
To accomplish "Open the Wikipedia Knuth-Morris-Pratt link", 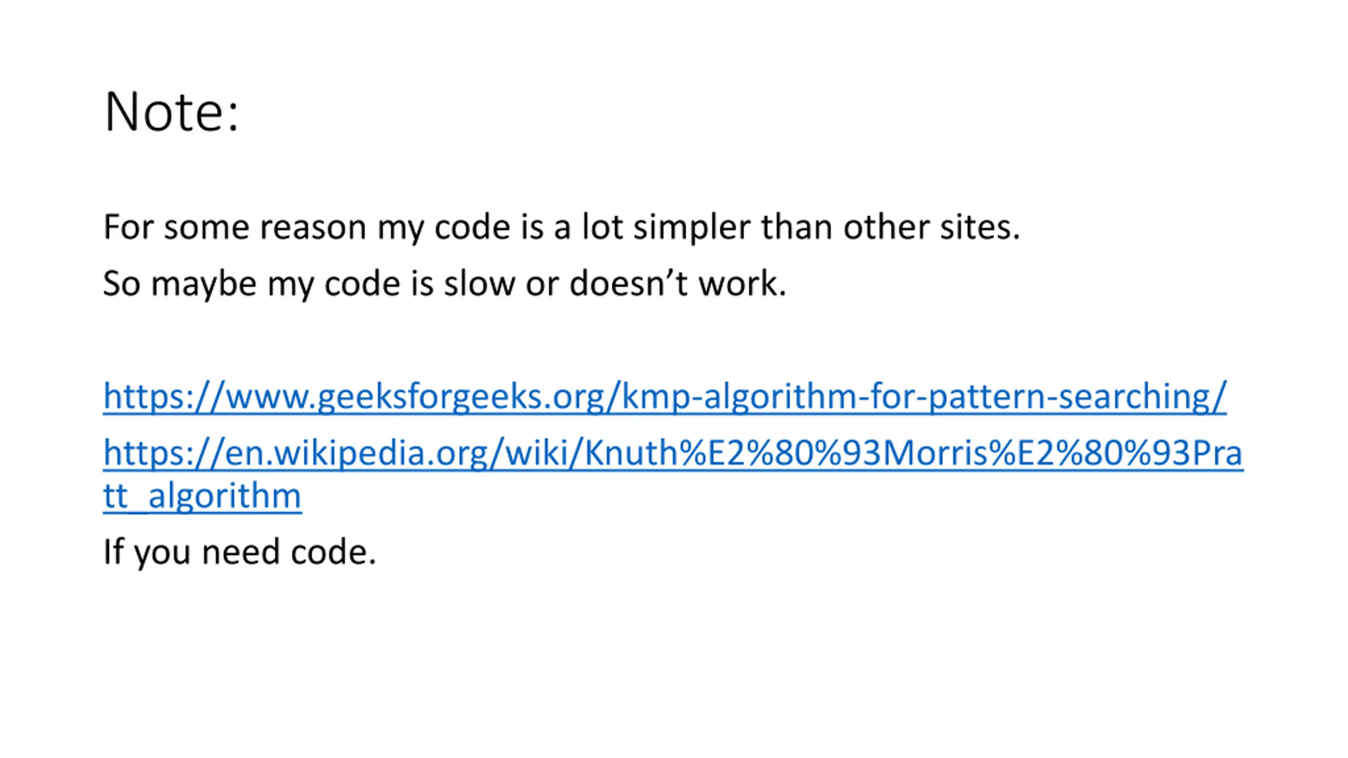I will (x=673, y=474).
